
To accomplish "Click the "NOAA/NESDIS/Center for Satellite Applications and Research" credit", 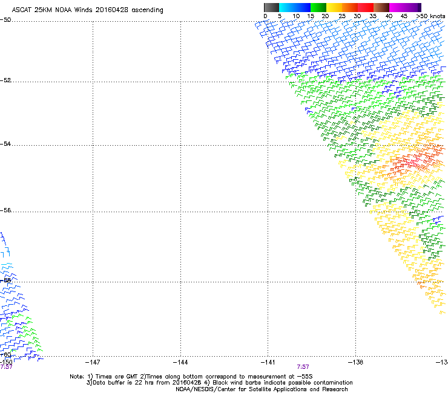I will click(x=262, y=389).
